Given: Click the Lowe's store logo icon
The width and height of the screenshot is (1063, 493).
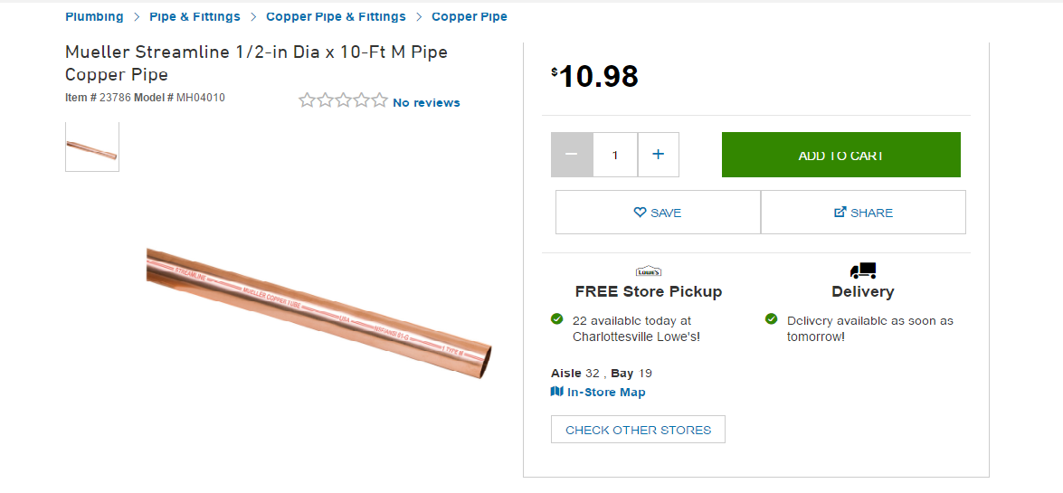Looking at the screenshot, I should point(649,270).
